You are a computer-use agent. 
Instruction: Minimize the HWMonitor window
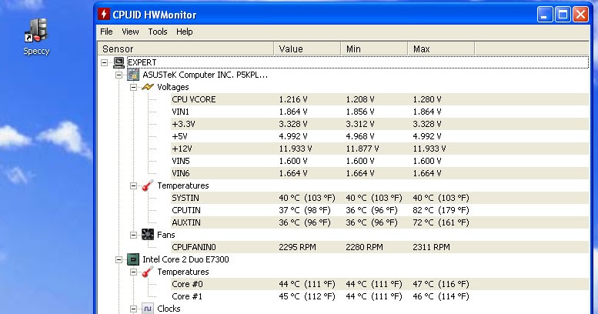545,15
